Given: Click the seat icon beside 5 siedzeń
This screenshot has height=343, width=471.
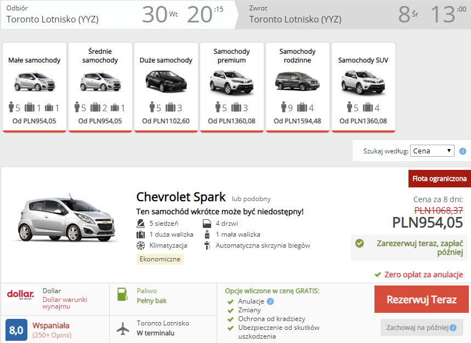Looking at the screenshot, I should (x=140, y=224).
